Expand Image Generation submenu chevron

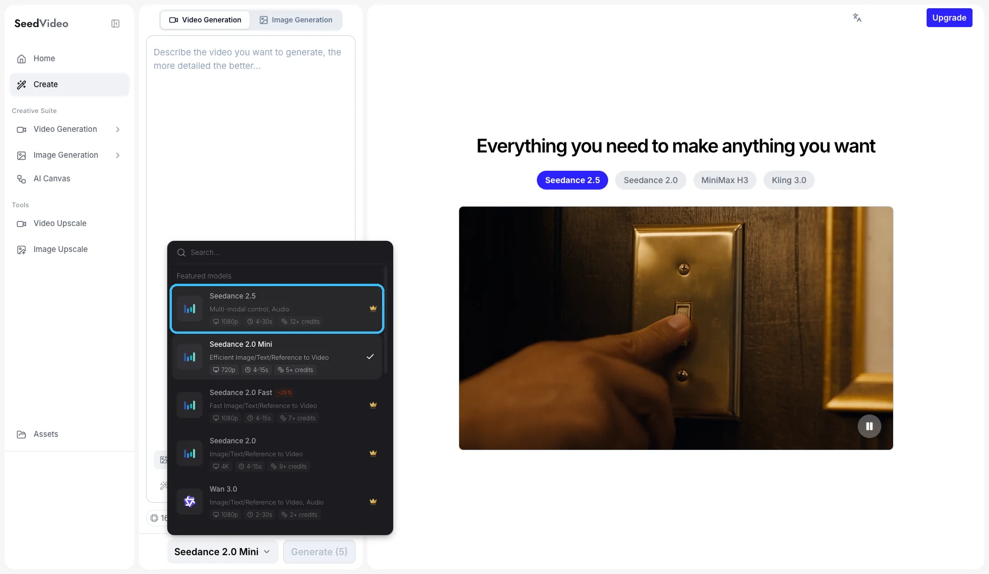[118, 155]
